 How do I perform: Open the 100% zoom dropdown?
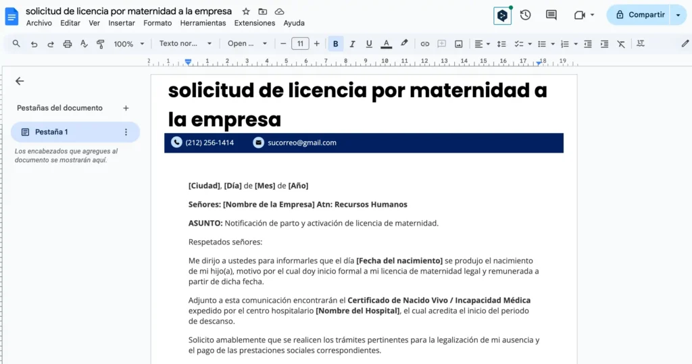tap(128, 44)
